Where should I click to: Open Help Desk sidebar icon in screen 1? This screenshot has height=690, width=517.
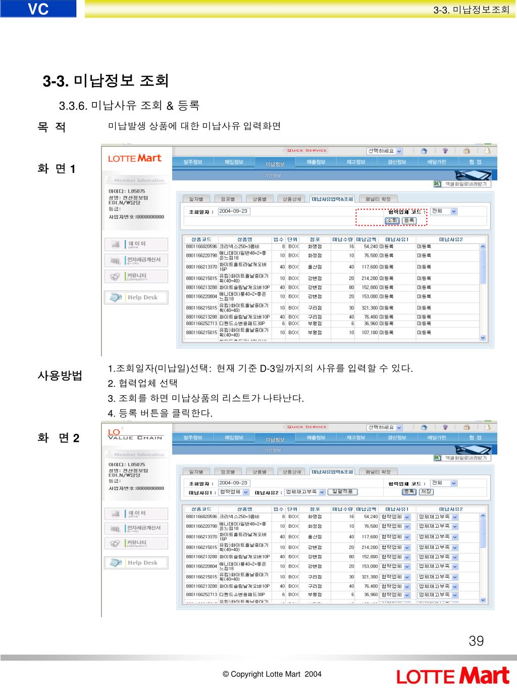pyautogui.click(x=116, y=297)
